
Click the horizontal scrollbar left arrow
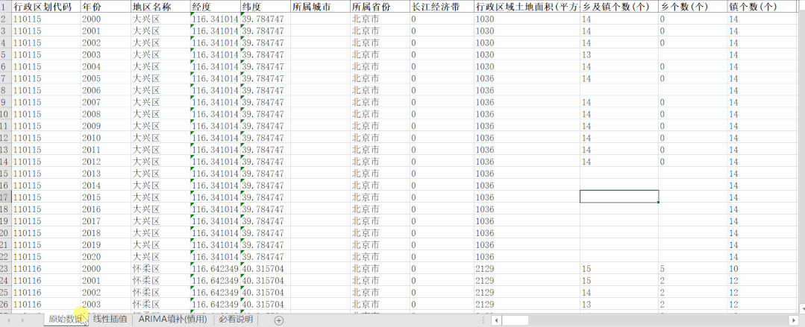click(x=496, y=320)
